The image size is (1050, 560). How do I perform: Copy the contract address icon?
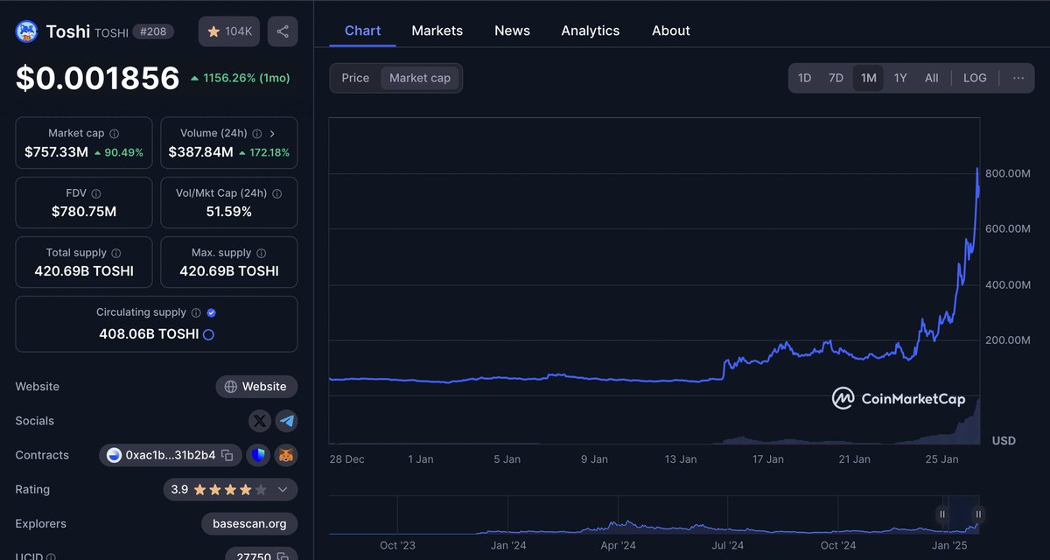tap(227, 455)
